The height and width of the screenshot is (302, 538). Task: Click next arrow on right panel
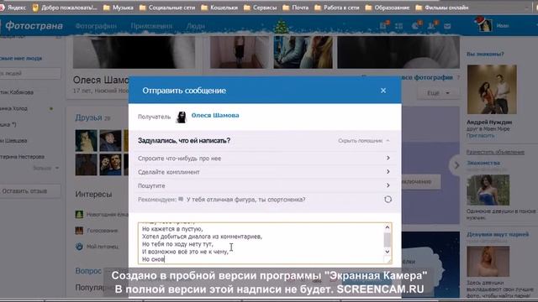pos(456,165)
